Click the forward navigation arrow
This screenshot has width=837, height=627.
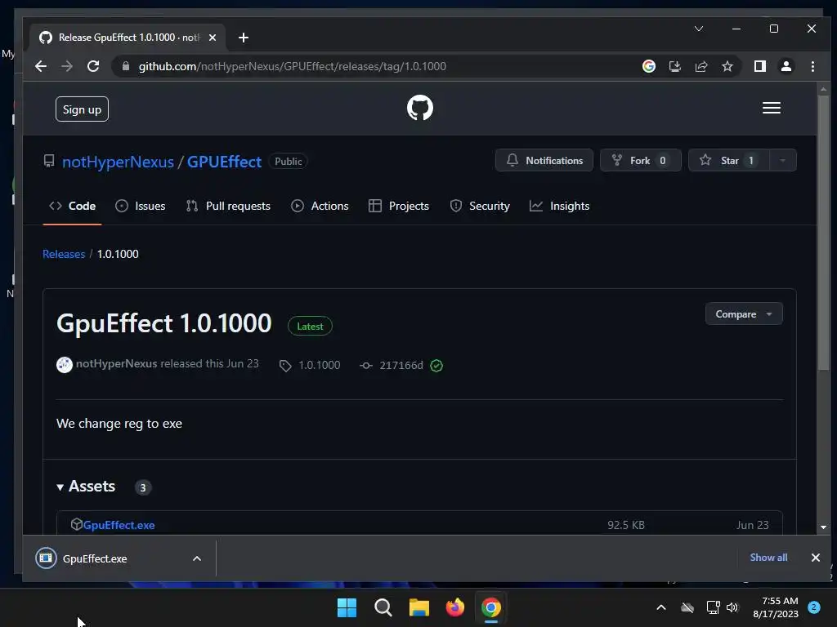(x=67, y=66)
